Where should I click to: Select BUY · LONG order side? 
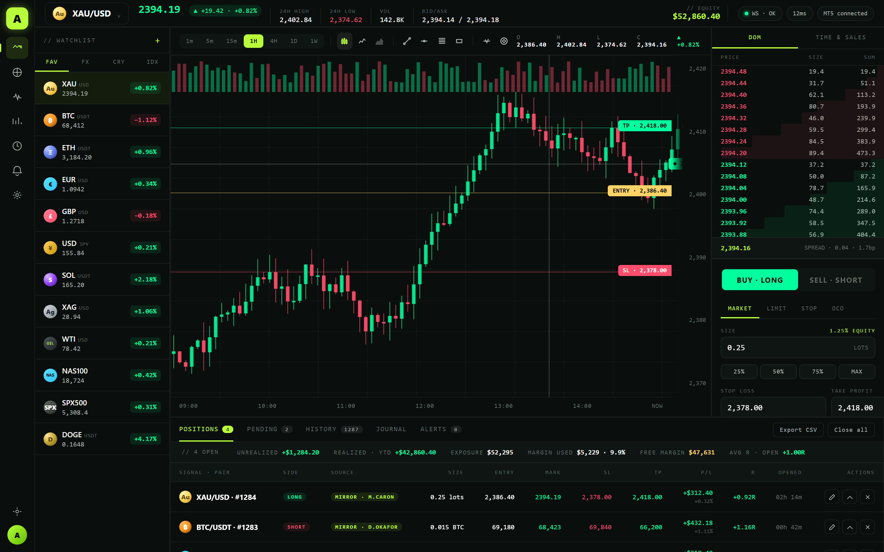coord(760,280)
